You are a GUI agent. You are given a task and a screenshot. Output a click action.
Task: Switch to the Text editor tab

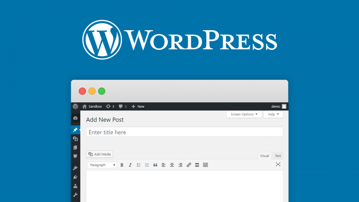tap(278, 156)
